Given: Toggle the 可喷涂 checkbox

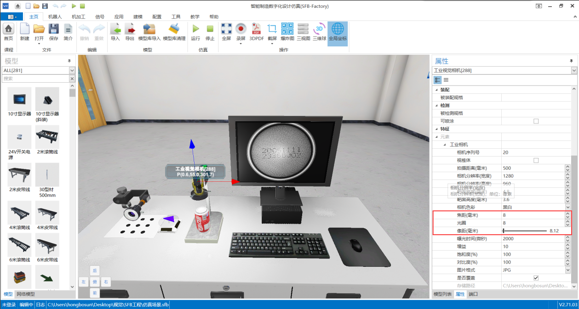Looking at the screenshot, I should pyautogui.click(x=536, y=121).
